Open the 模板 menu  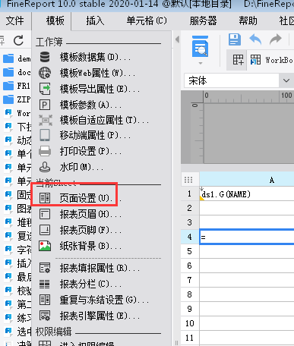coord(55,20)
